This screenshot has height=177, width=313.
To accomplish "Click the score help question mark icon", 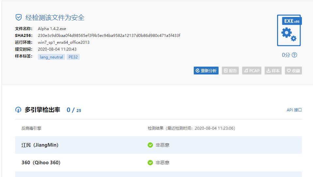I will [294, 55].
